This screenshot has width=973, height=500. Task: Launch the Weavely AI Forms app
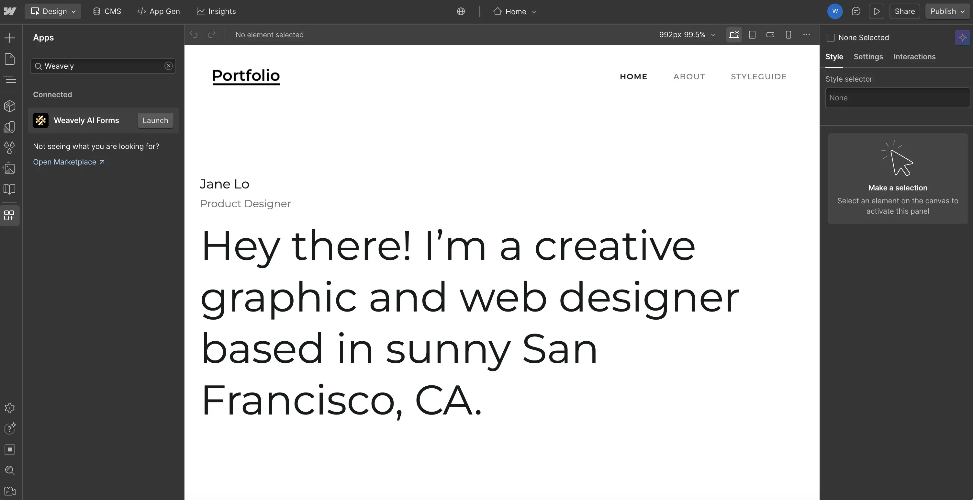click(x=155, y=120)
